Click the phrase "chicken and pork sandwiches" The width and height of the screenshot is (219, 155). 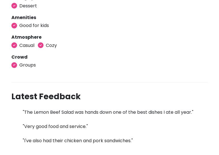point(98,141)
